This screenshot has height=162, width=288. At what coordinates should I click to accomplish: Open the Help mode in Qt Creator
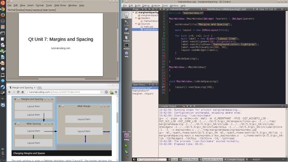(126, 54)
